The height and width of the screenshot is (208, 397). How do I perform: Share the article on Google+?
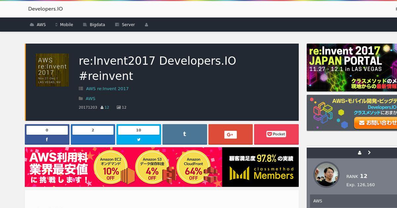point(231,134)
